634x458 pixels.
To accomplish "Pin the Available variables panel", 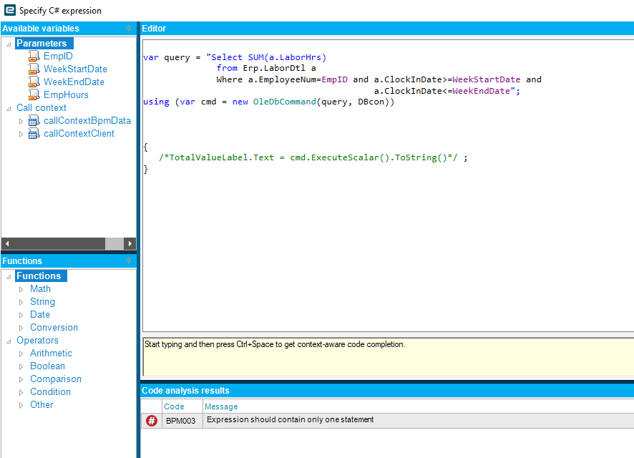I will [x=129, y=29].
